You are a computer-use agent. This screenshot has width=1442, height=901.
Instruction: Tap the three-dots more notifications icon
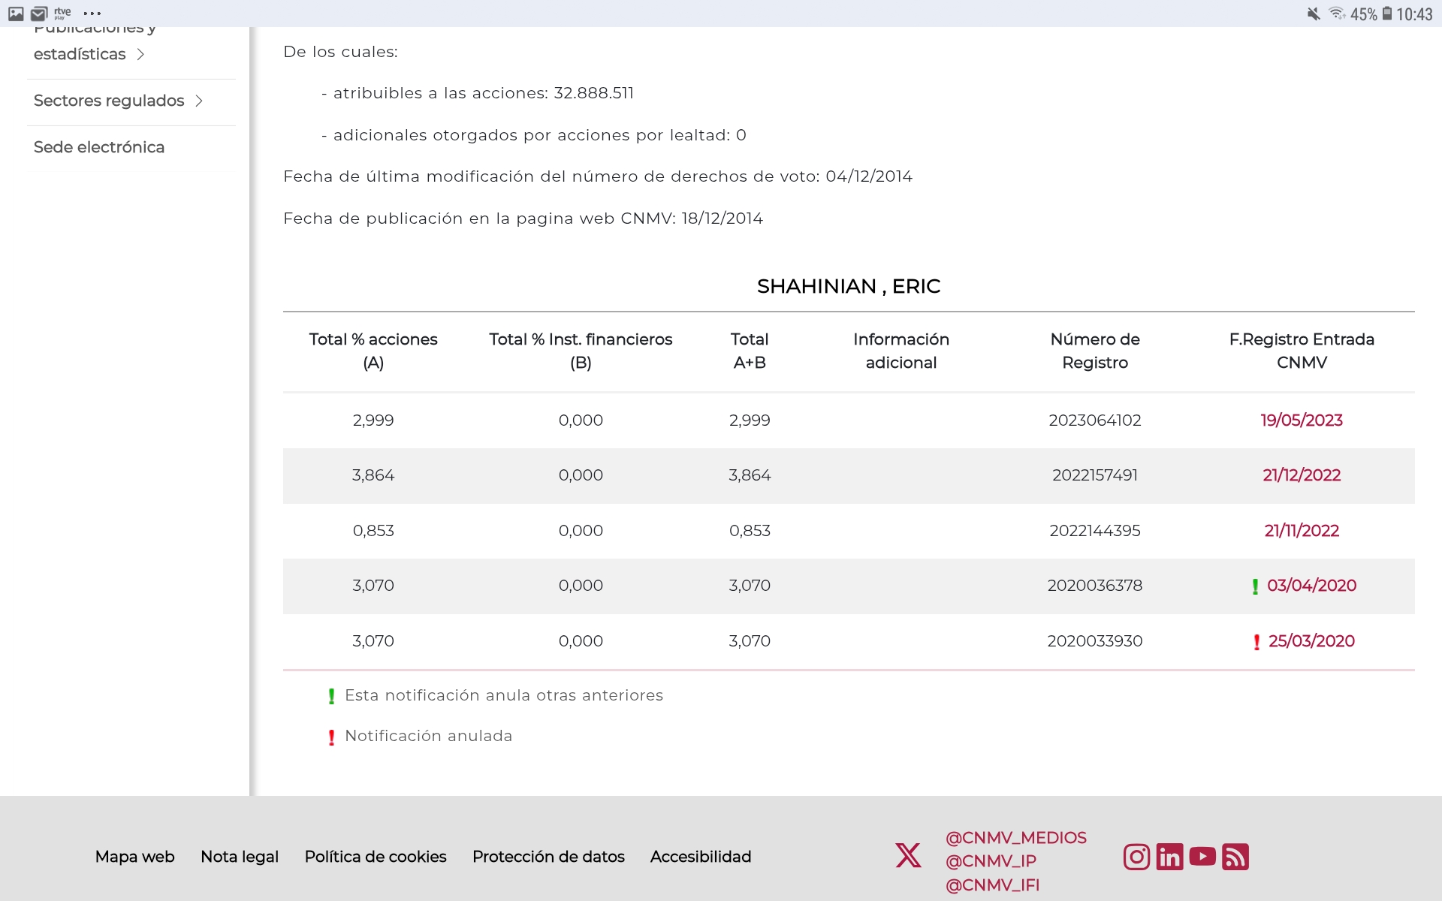tap(92, 14)
